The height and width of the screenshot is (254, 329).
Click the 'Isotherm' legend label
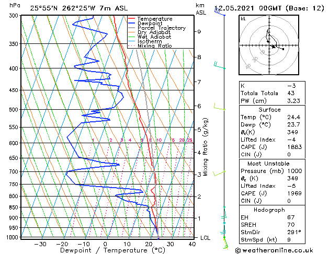coord(150,41)
